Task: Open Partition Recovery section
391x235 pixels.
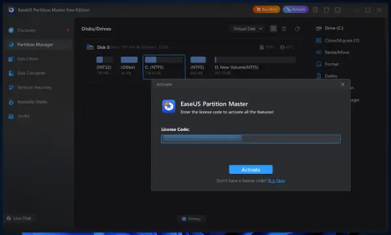Action: coord(38,87)
